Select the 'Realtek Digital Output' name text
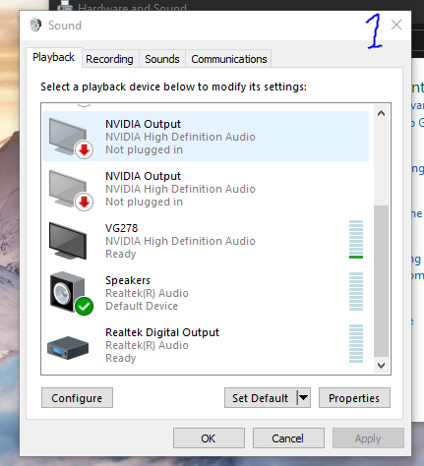This screenshot has width=424, height=466. 162,332
